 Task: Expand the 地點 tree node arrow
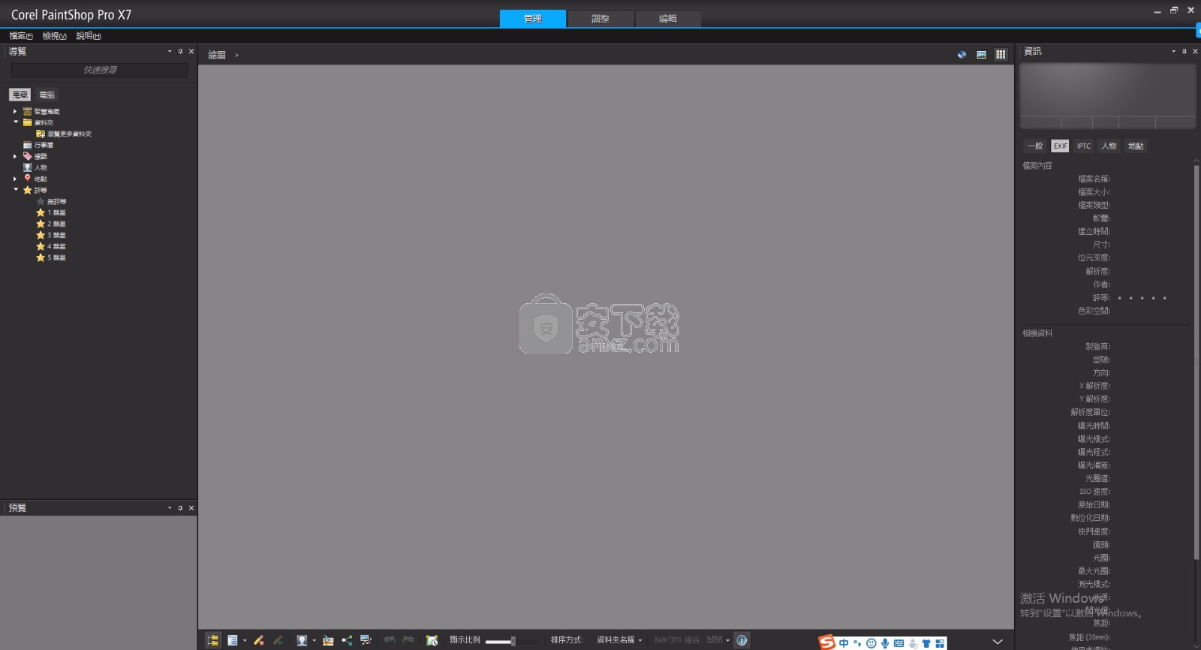pos(15,179)
